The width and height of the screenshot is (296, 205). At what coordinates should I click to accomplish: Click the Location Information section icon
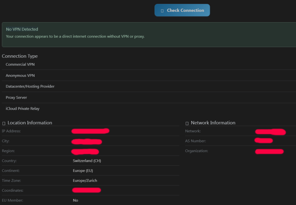(x=4, y=123)
